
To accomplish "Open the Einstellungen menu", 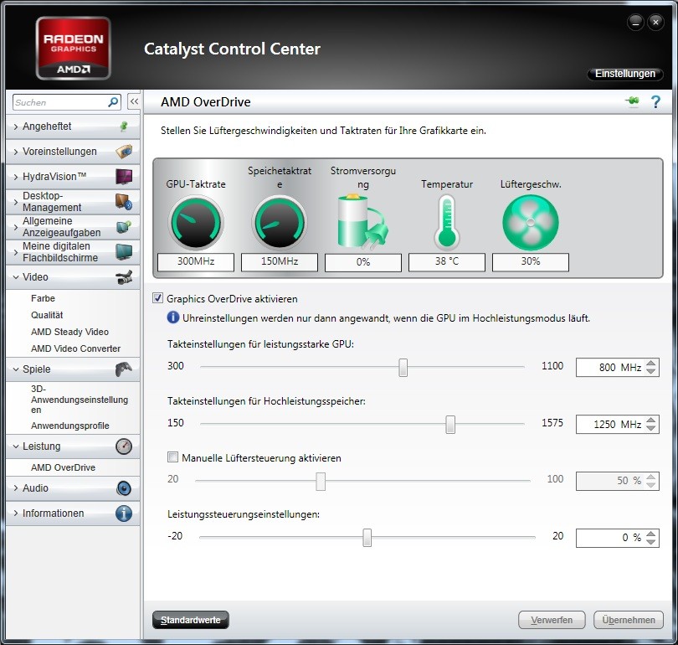I will tap(624, 74).
